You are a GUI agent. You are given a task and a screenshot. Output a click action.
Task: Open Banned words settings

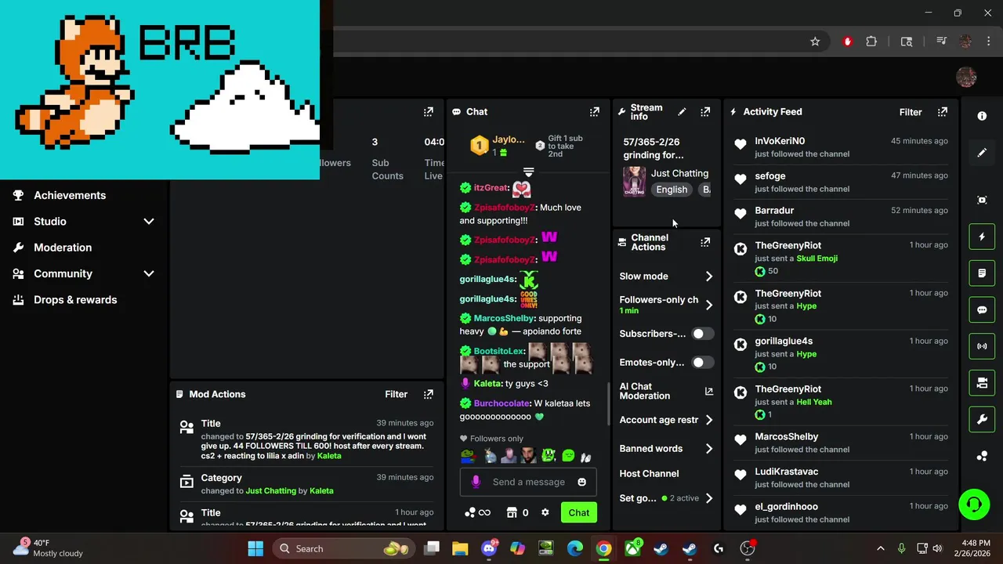pos(666,449)
